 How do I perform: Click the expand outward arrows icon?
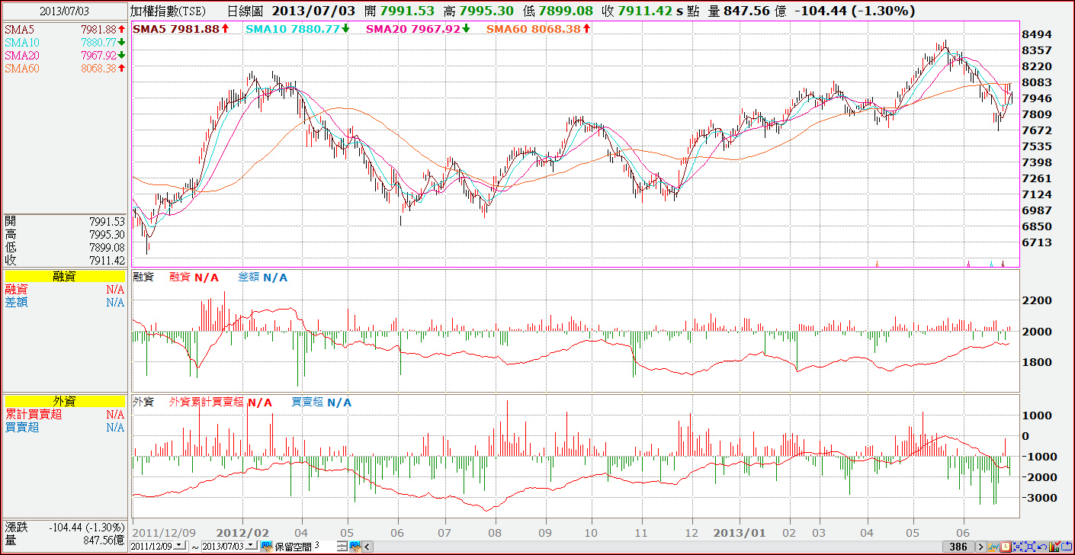[x=1029, y=547]
